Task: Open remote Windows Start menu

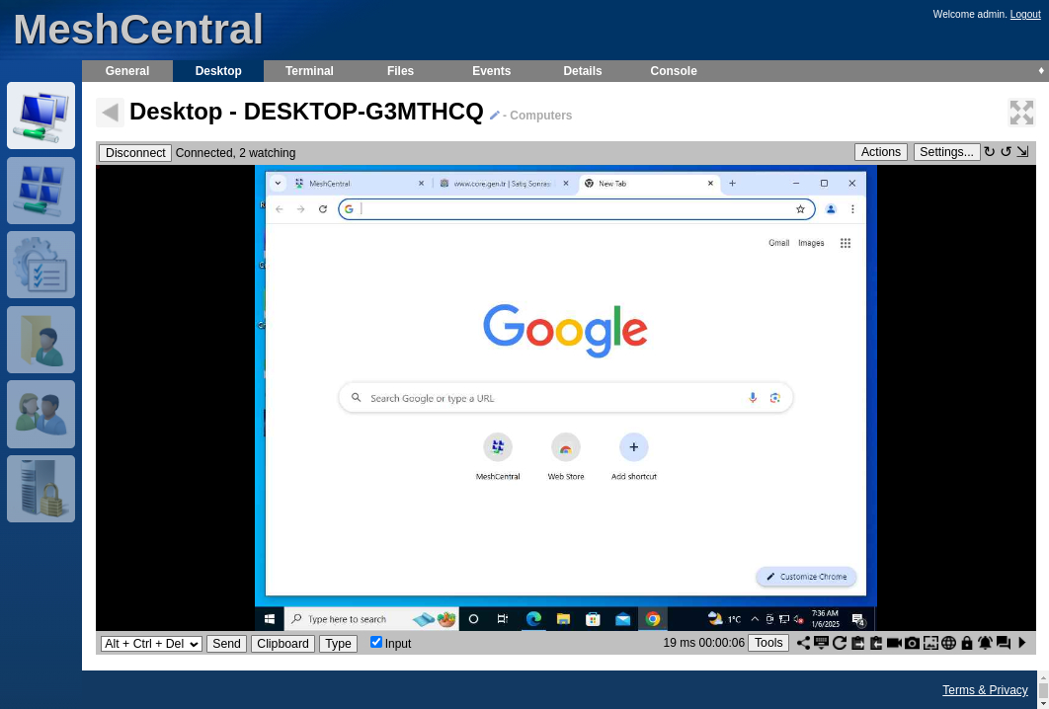Action: click(270, 619)
